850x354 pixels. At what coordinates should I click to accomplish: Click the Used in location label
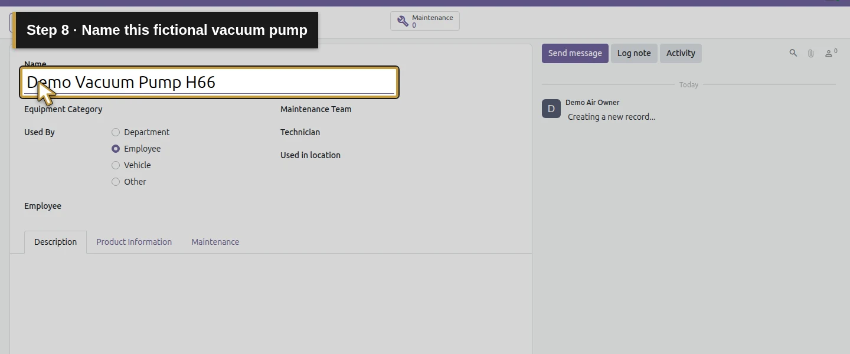(310, 155)
